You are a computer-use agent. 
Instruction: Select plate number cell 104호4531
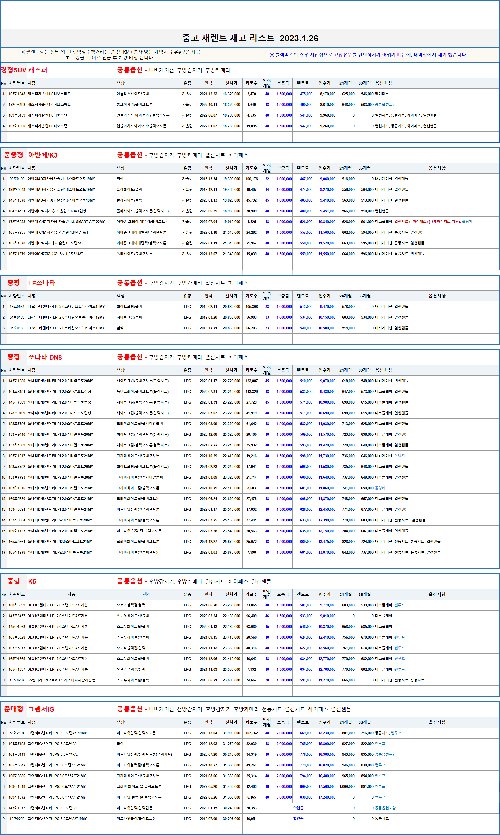(17, 211)
